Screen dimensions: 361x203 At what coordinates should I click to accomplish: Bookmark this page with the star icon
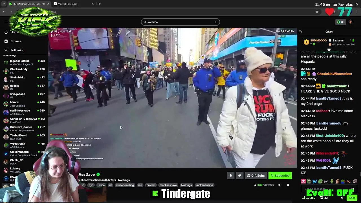[x=317, y=12]
